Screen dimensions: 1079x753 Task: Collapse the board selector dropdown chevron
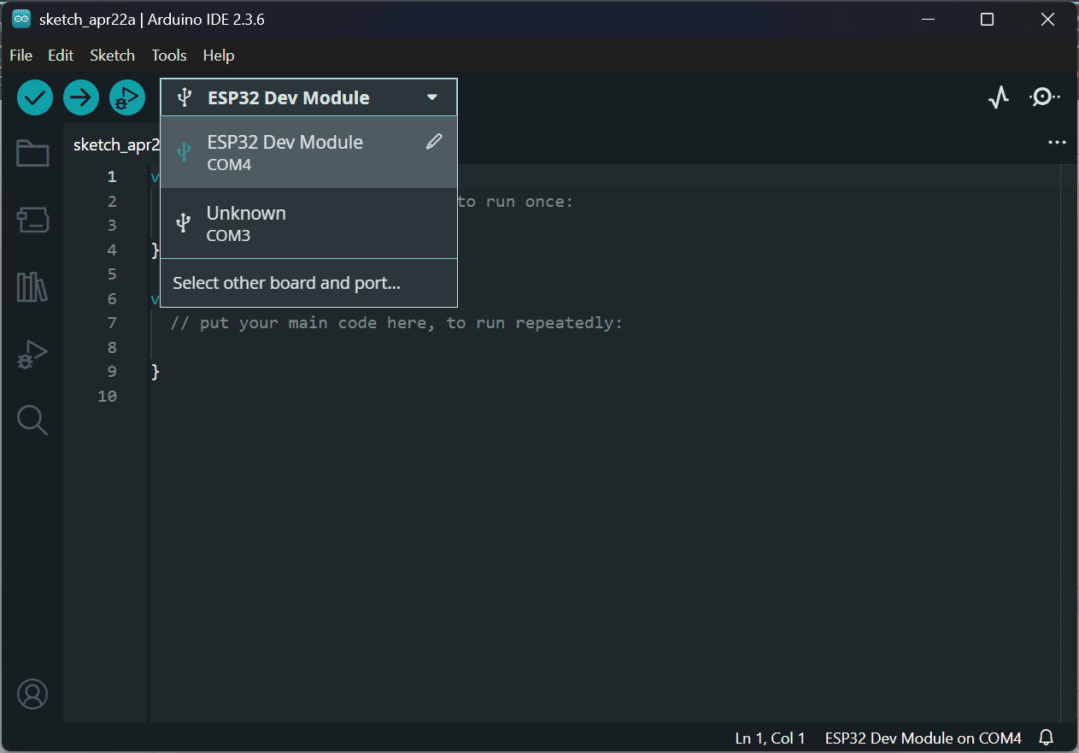tap(431, 97)
